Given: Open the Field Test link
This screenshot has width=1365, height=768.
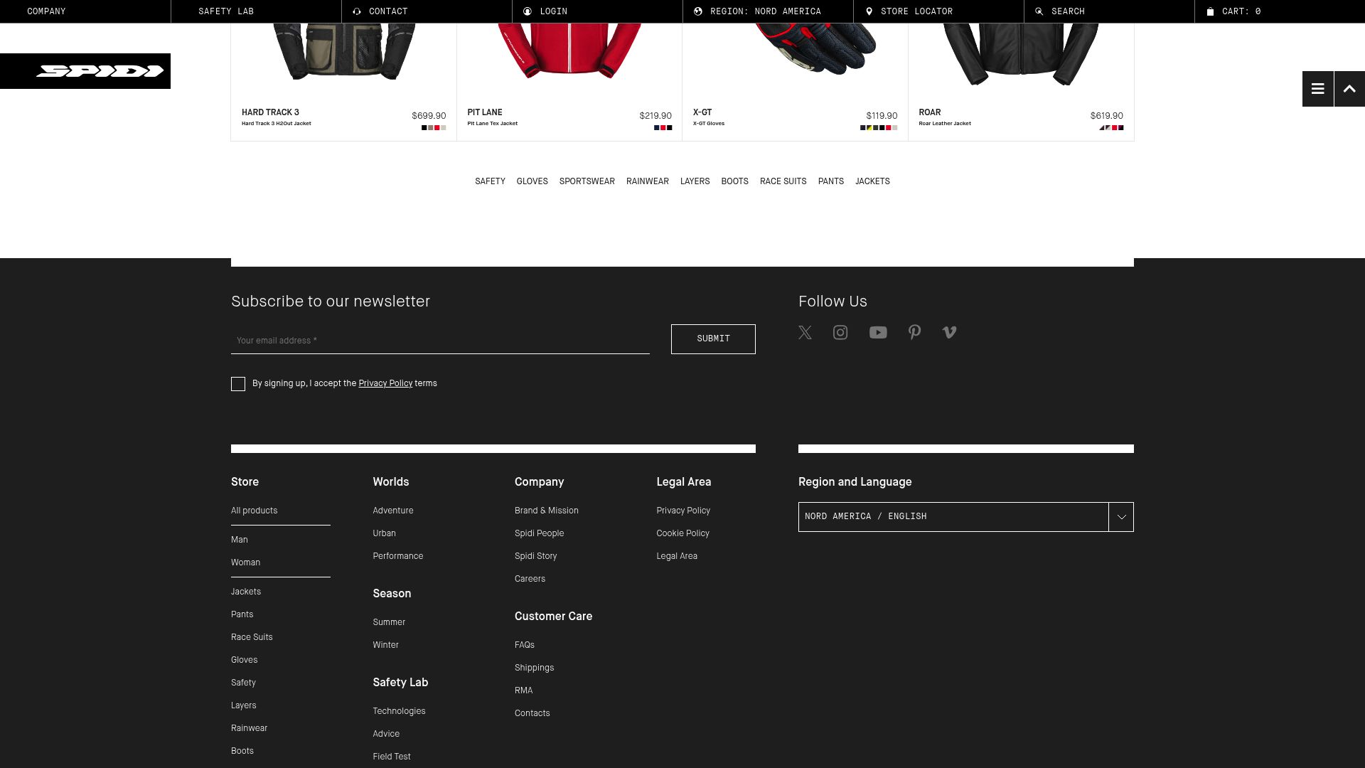Looking at the screenshot, I should coord(391,757).
